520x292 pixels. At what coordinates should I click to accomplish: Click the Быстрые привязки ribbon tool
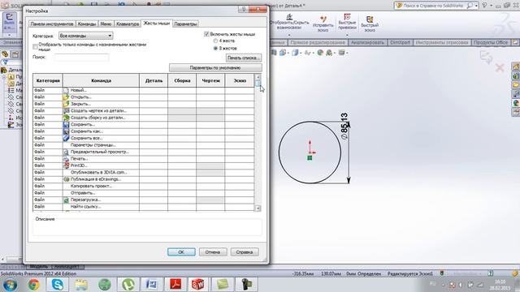[347, 22]
